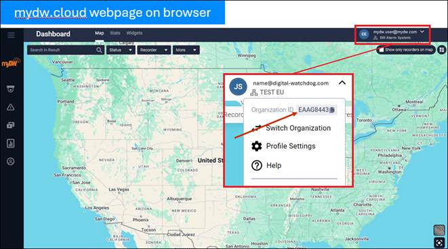Copy the Organization ID EAAG8443
448x249 pixels.
(x=332, y=110)
